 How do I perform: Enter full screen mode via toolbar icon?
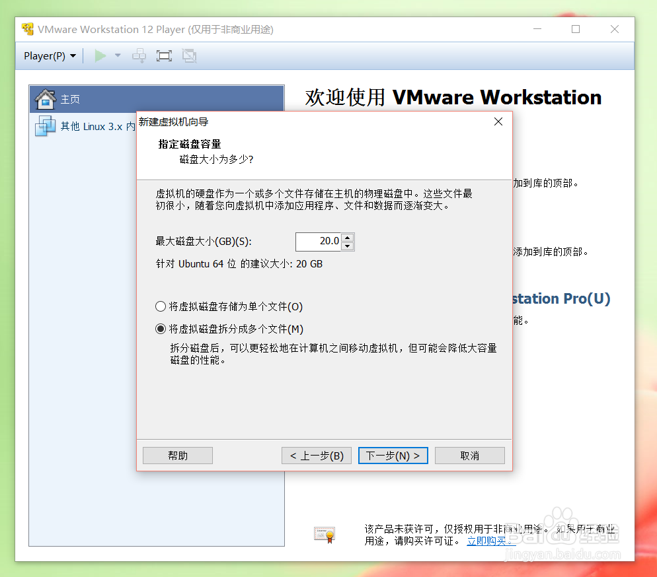click(x=164, y=55)
